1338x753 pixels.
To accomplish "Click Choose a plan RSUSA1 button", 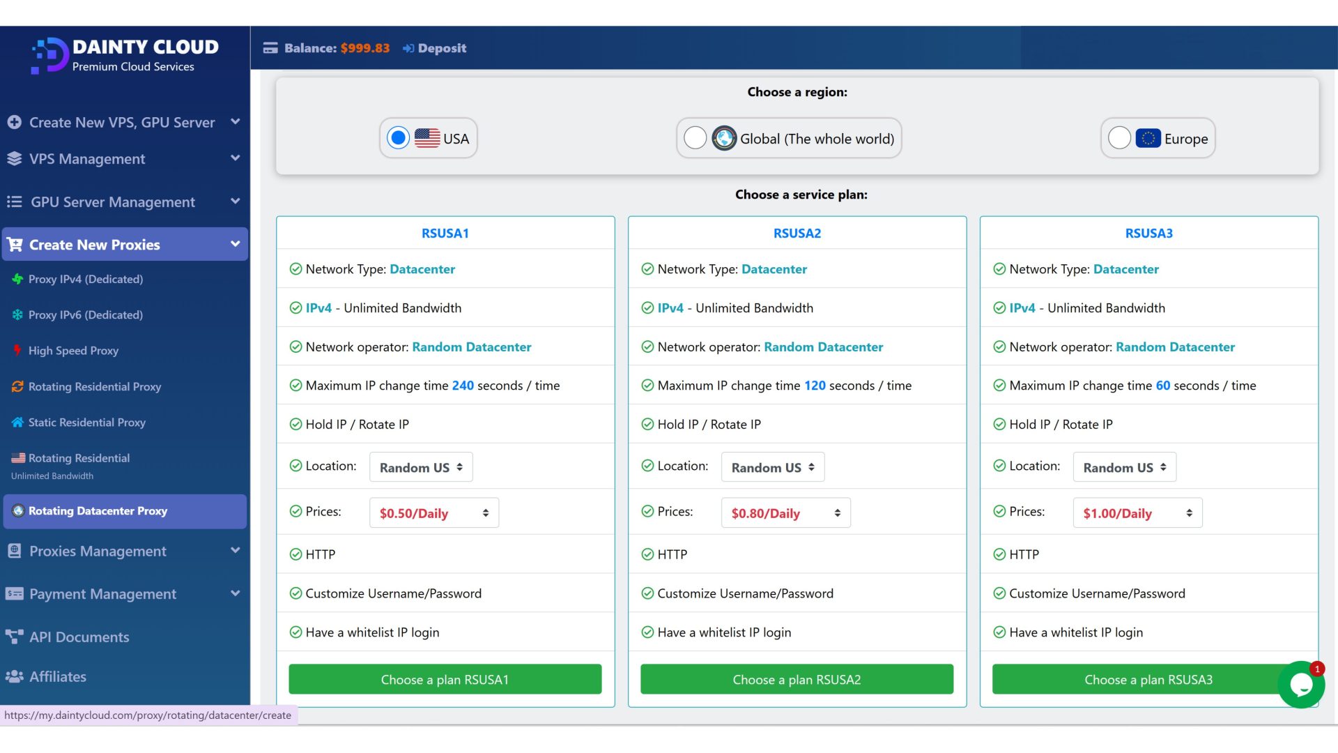I will point(445,679).
